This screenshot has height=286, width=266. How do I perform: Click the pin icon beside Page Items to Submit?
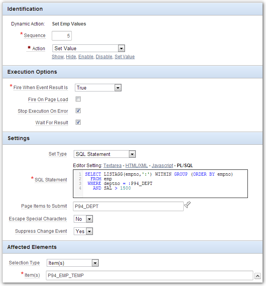[188, 205]
